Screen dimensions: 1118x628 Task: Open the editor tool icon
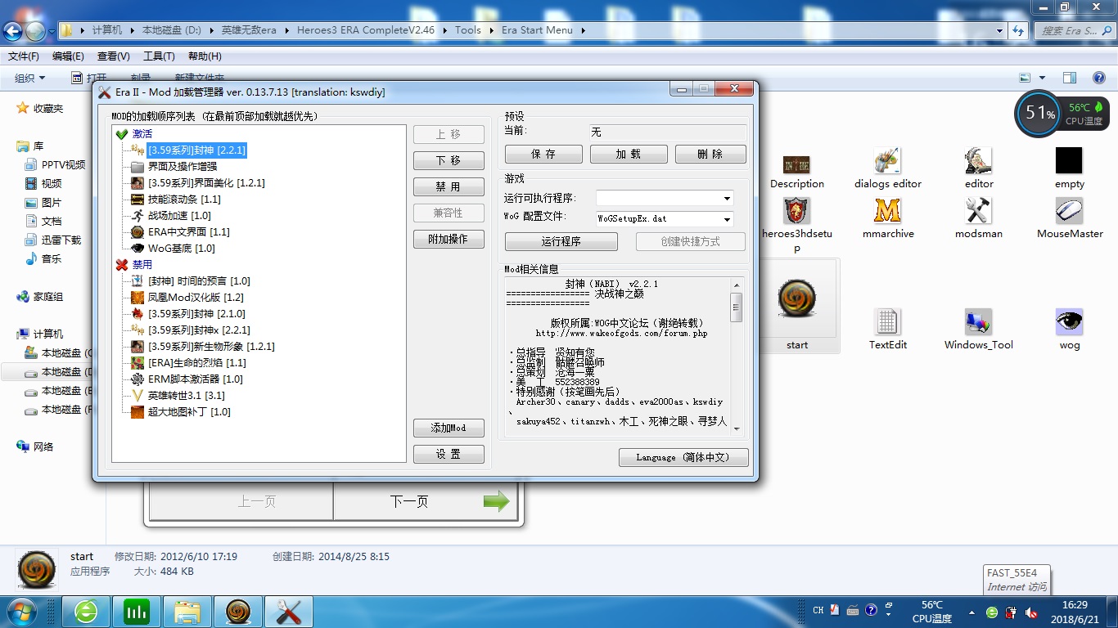pyautogui.click(x=978, y=160)
